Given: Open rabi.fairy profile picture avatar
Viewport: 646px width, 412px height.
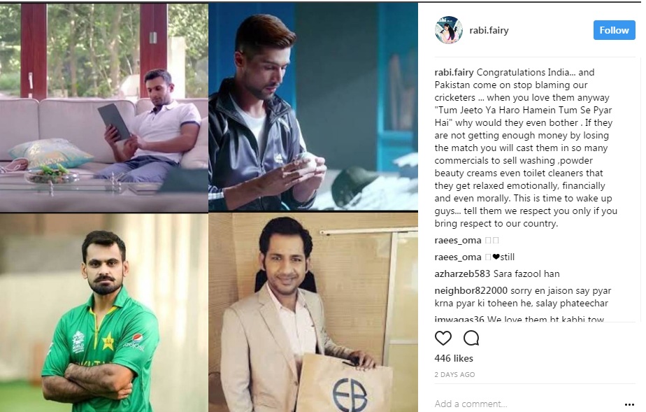Looking at the screenshot, I should 449,30.
